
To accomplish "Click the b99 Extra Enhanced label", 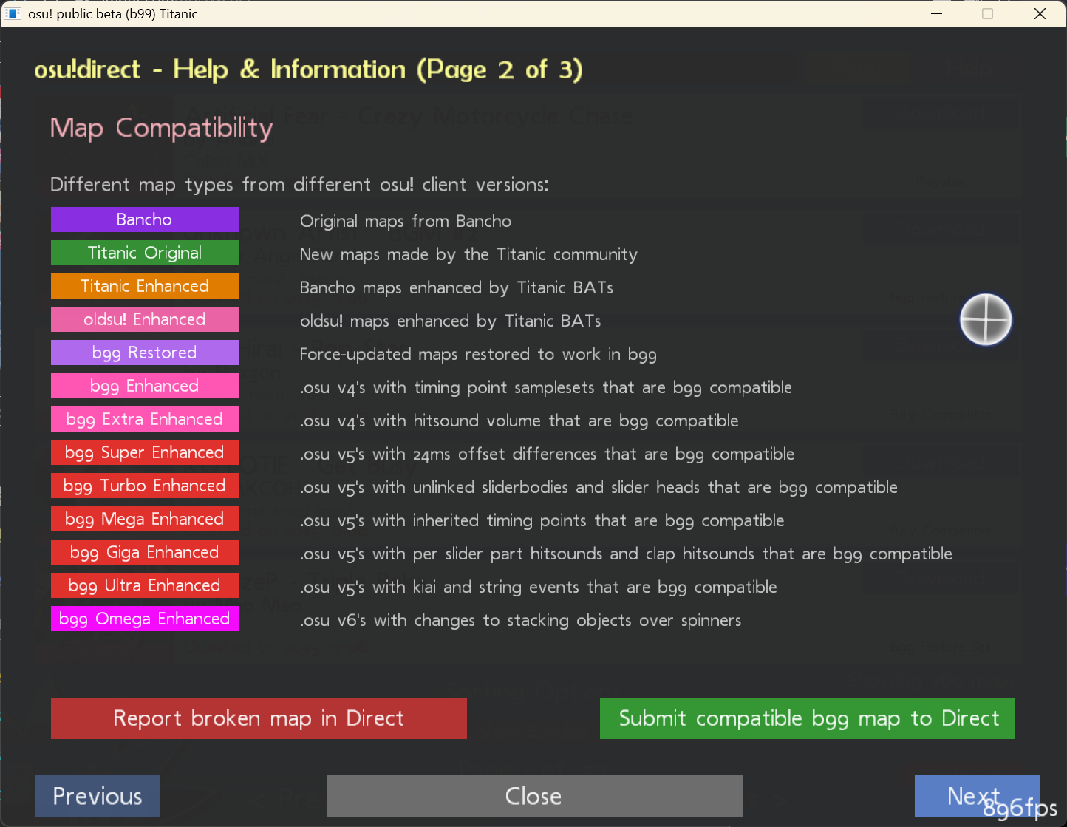I will [x=144, y=419].
